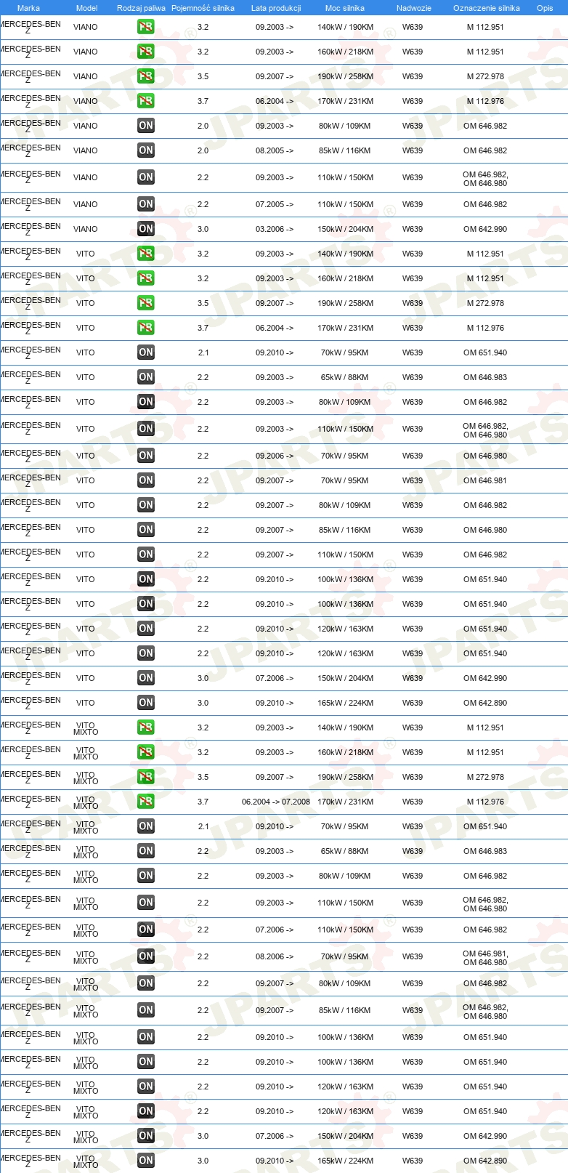Click engine size '2.1' in the plain Vito row
Image resolution: width=568 pixels, height=1173 pixels.
tap(203, 352)
